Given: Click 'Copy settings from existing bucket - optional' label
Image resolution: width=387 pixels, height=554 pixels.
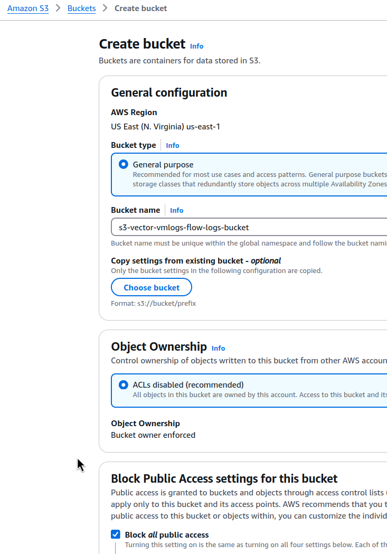Looking at the screenshot, I should 196,261.
